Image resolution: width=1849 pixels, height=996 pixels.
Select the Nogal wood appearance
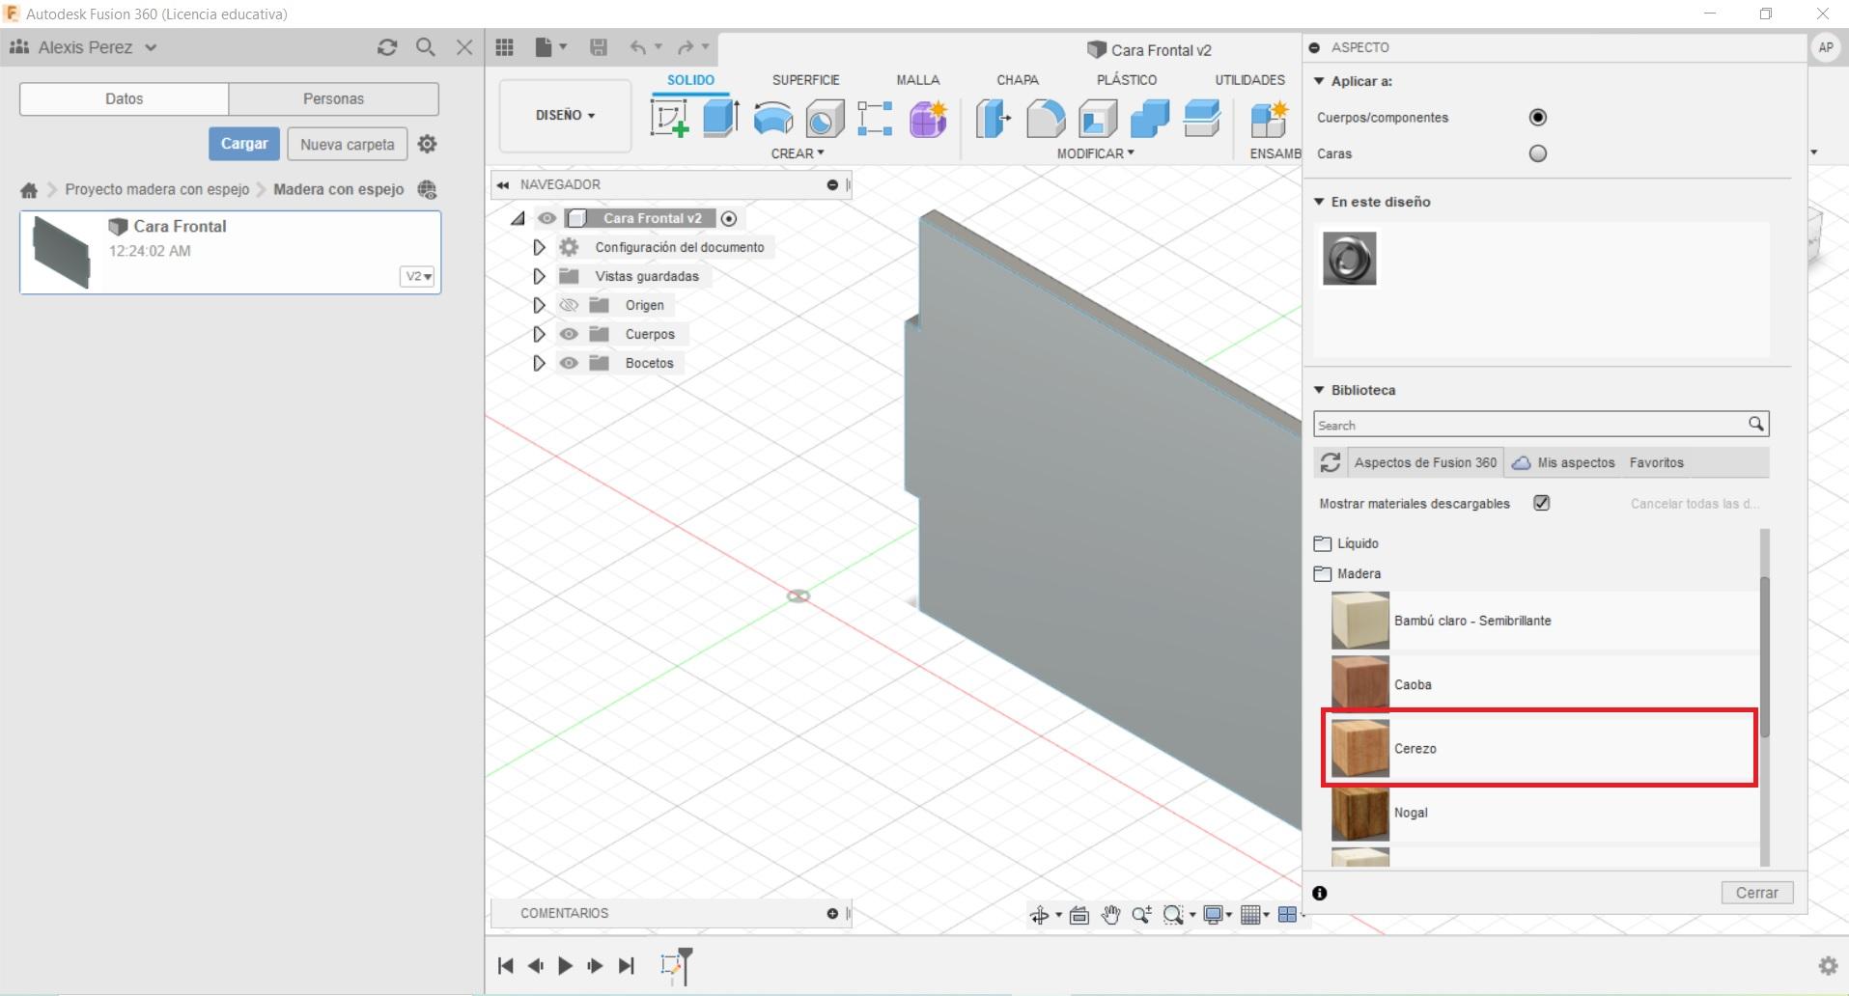click(1543, 813)
